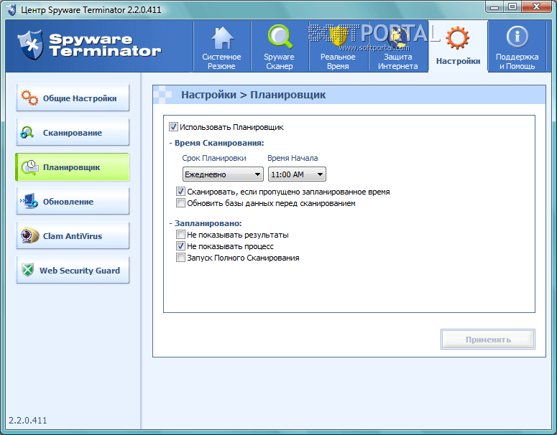This screenshot has height=435, width=557.
Task: Click the Срок Планировки label
Action: pos(214,158)
